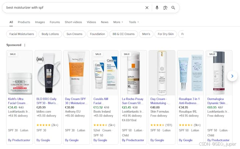The width and height of the screenshot is (240, 149).
Task: Open the News tab
Action: tap(105, 22)
